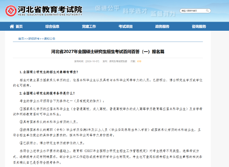This screenshot has width=229, height=167.
Task: Click the publisher 研究生考试招生部 text
Action: [x=118, y=61]
